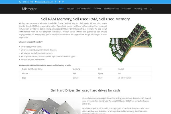Click the microstar@verizon.net email link
The width and height of the screenshot is (171, 114).
click(x=44, y=2)
